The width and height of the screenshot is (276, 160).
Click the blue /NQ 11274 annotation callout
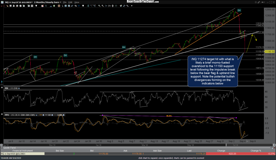tap(213, 71)
